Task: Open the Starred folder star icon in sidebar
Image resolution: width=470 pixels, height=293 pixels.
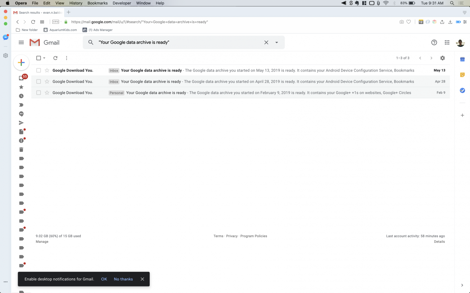Action: (x=21, y=87)
